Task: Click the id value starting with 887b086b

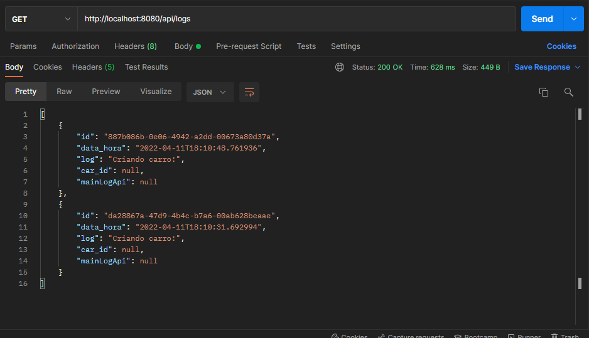Action: click(x=190, y=137)
